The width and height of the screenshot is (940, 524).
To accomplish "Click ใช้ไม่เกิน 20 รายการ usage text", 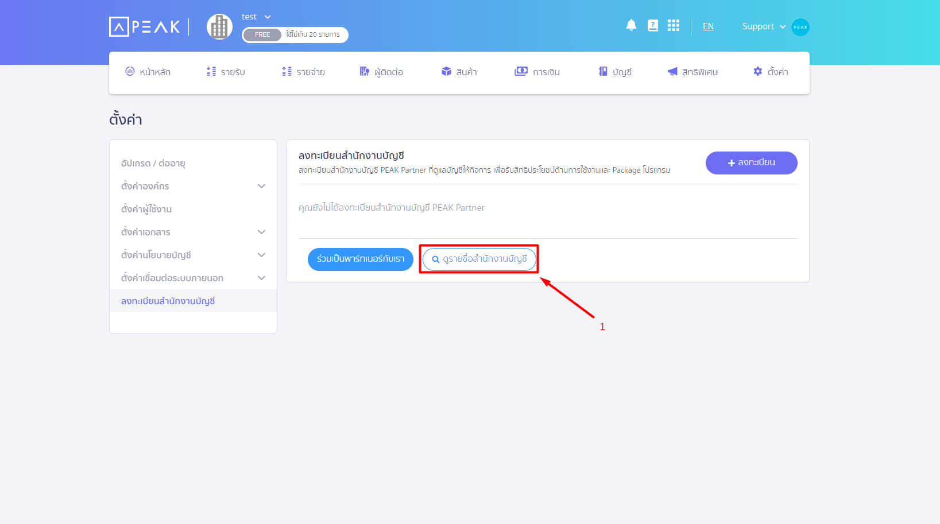I will pos(313,35).
